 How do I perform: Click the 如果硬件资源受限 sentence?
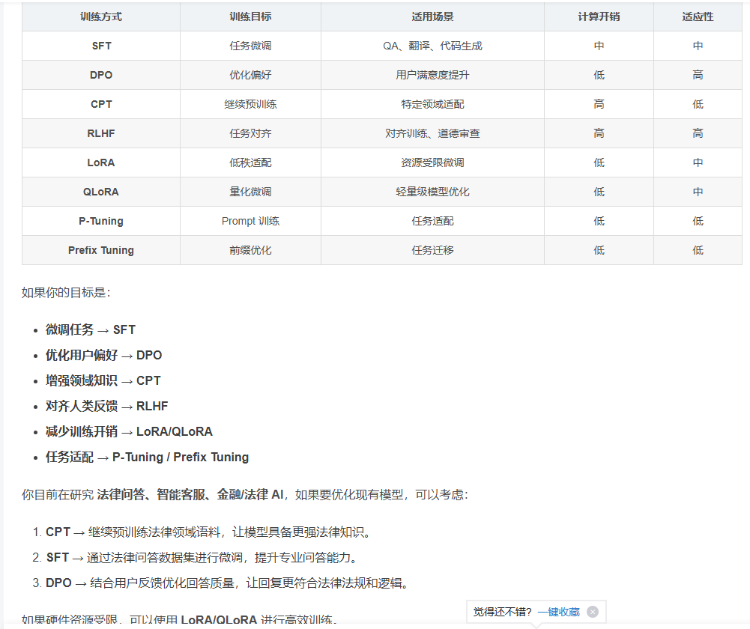[x=179, y=620]
